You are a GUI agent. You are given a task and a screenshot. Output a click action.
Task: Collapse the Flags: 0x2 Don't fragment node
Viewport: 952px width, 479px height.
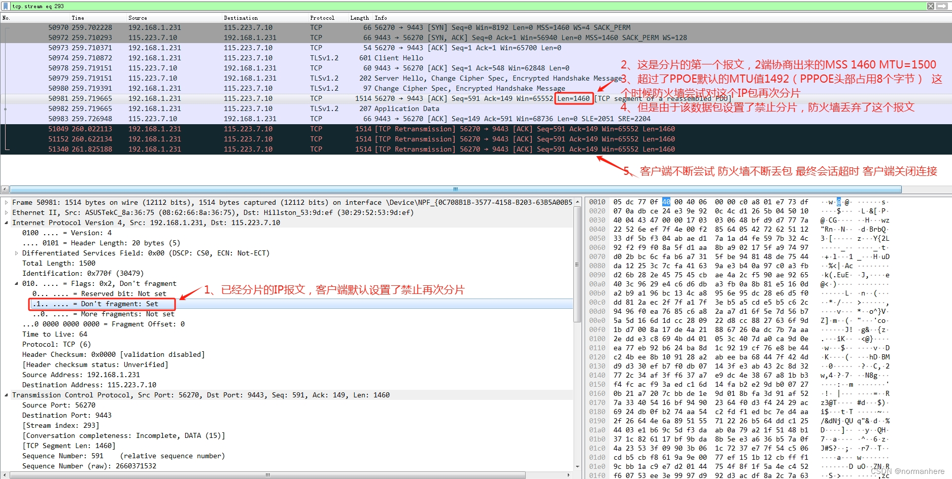[16, 283]
